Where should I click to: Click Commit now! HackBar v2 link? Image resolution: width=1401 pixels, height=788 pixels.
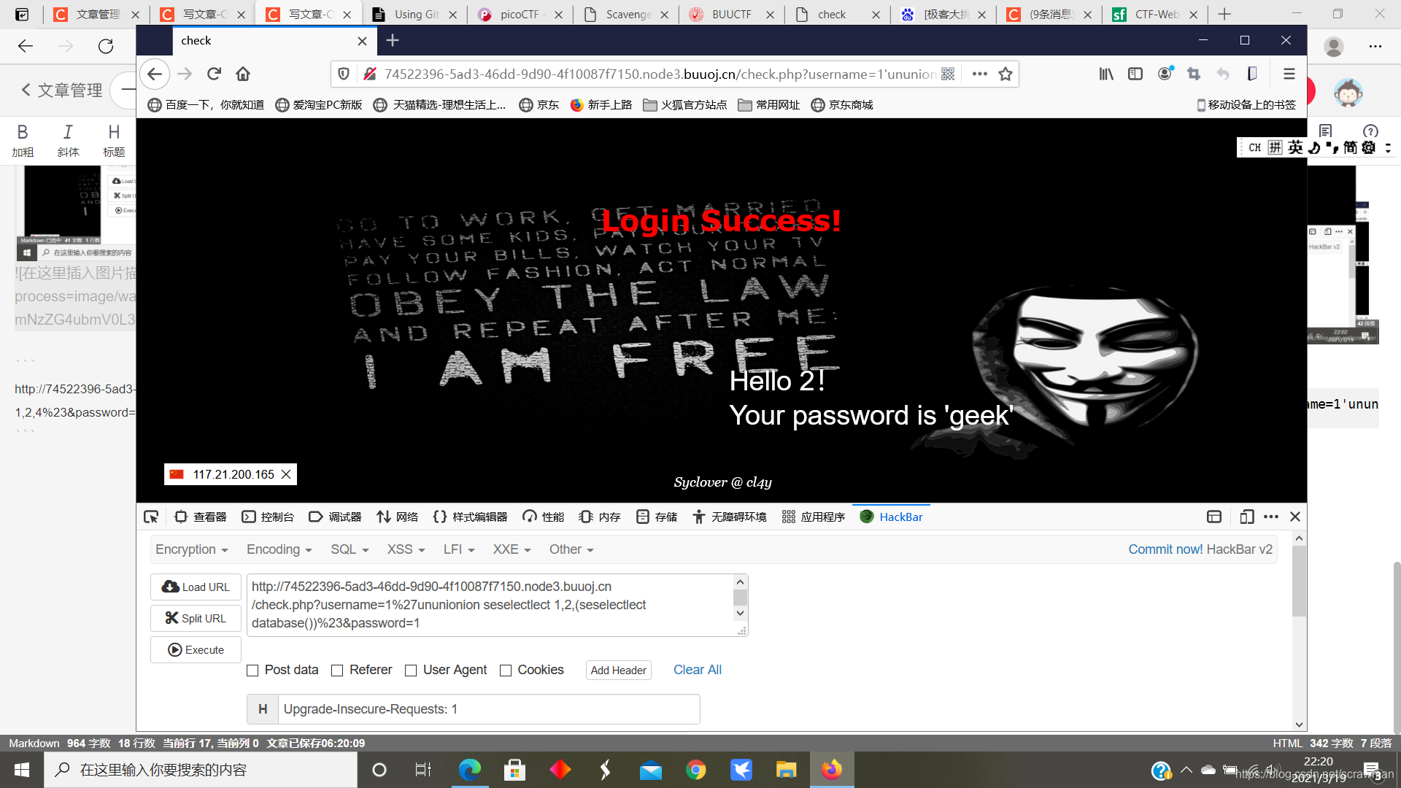[x=1200, y=549]
